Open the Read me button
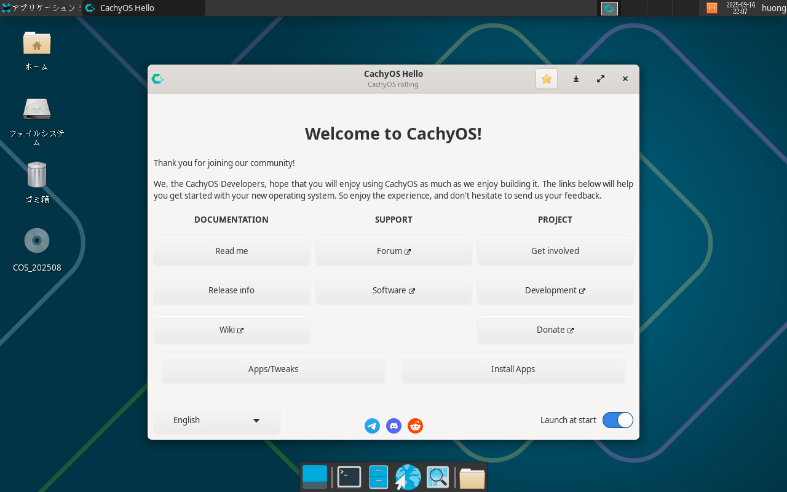The width and height of the screenshot is (787, 492). coord(232,251)
